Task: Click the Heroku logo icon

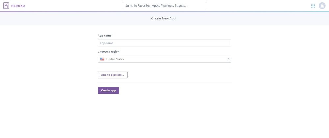Action: (6, 6)
